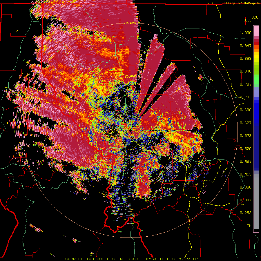Viewport: 261px width, 261px height.
Task: Click the 23:03 timestamp in the footer
Action: pyautogui.click(x=193, y=259)
